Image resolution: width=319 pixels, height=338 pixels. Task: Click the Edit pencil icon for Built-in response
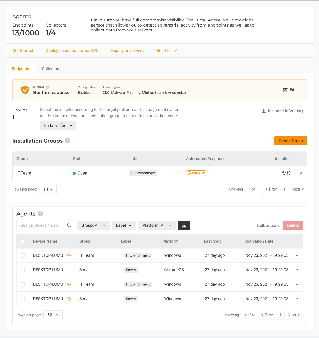pos(285,90)
